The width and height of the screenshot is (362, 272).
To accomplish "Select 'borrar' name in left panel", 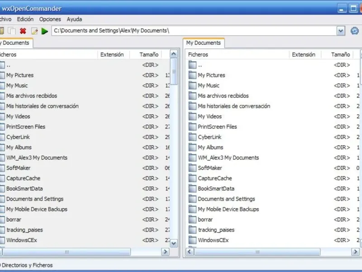I will pos(14,219).
